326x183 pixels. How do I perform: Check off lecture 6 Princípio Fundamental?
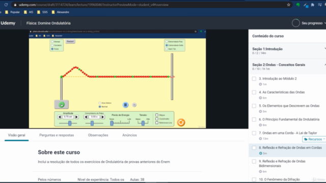point(254,119)
